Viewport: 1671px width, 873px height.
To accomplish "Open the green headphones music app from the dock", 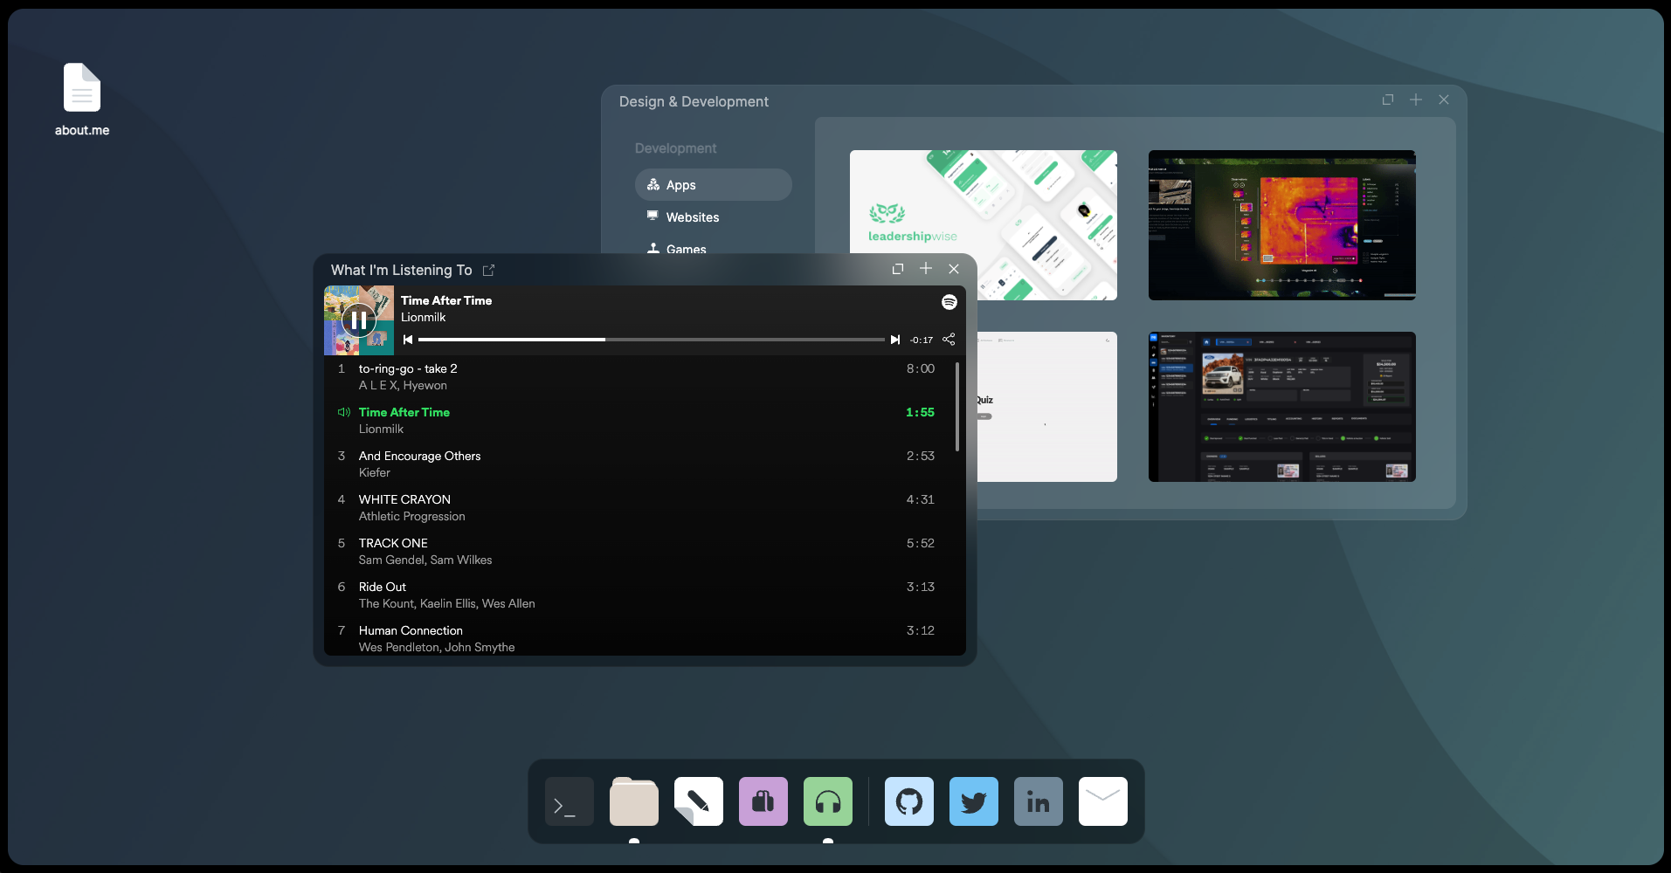I will pyautogui.click(x=826, y=801).
